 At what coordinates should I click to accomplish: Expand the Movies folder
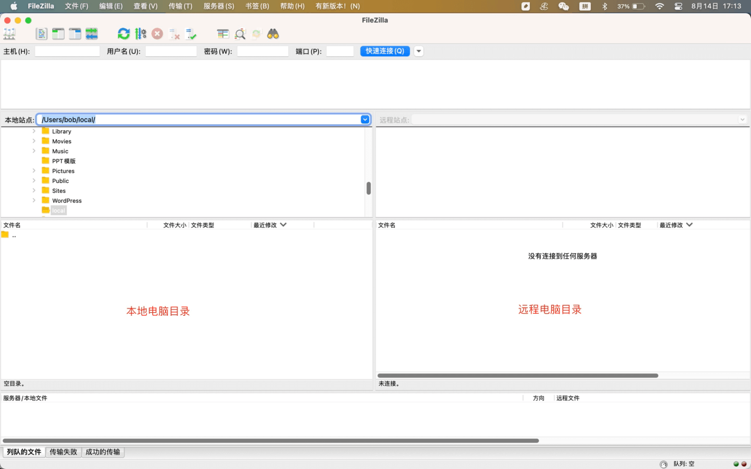34,141
